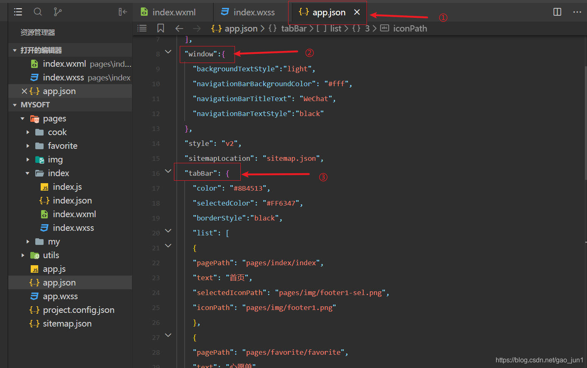Click line number 14 in gutter

point(156,143)
